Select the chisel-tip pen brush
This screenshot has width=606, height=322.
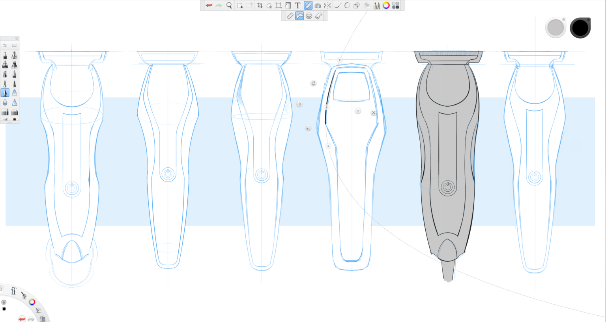tap(5, 74)
